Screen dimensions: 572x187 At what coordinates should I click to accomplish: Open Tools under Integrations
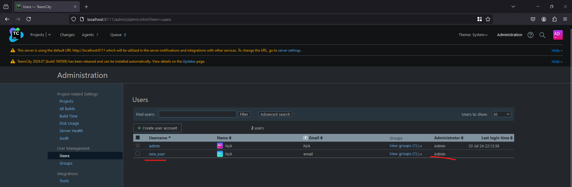coord(64,181)
